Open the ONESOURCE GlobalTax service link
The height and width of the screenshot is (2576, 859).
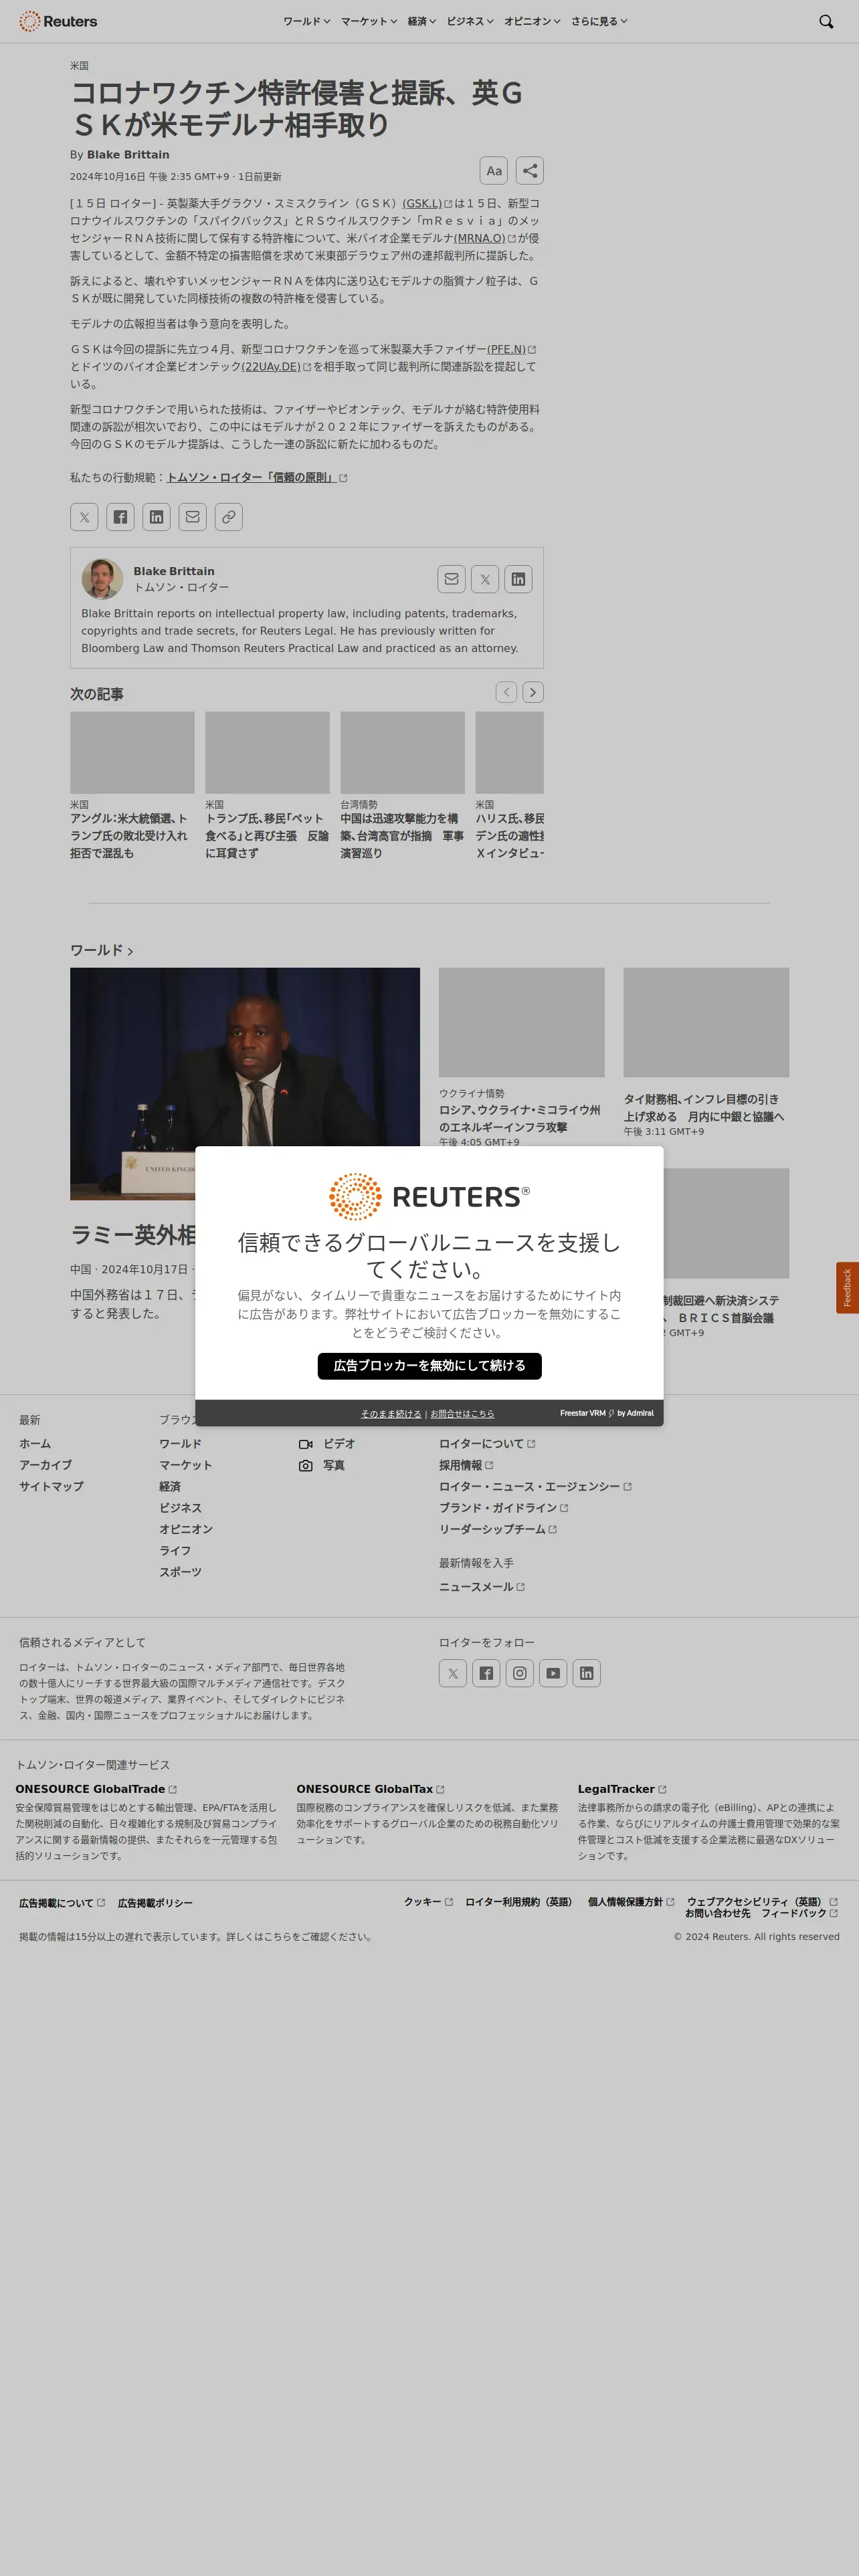point(370,1789)
